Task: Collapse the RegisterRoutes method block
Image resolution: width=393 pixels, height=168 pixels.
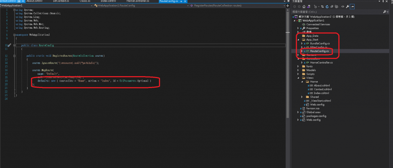Action: (14, 56)
